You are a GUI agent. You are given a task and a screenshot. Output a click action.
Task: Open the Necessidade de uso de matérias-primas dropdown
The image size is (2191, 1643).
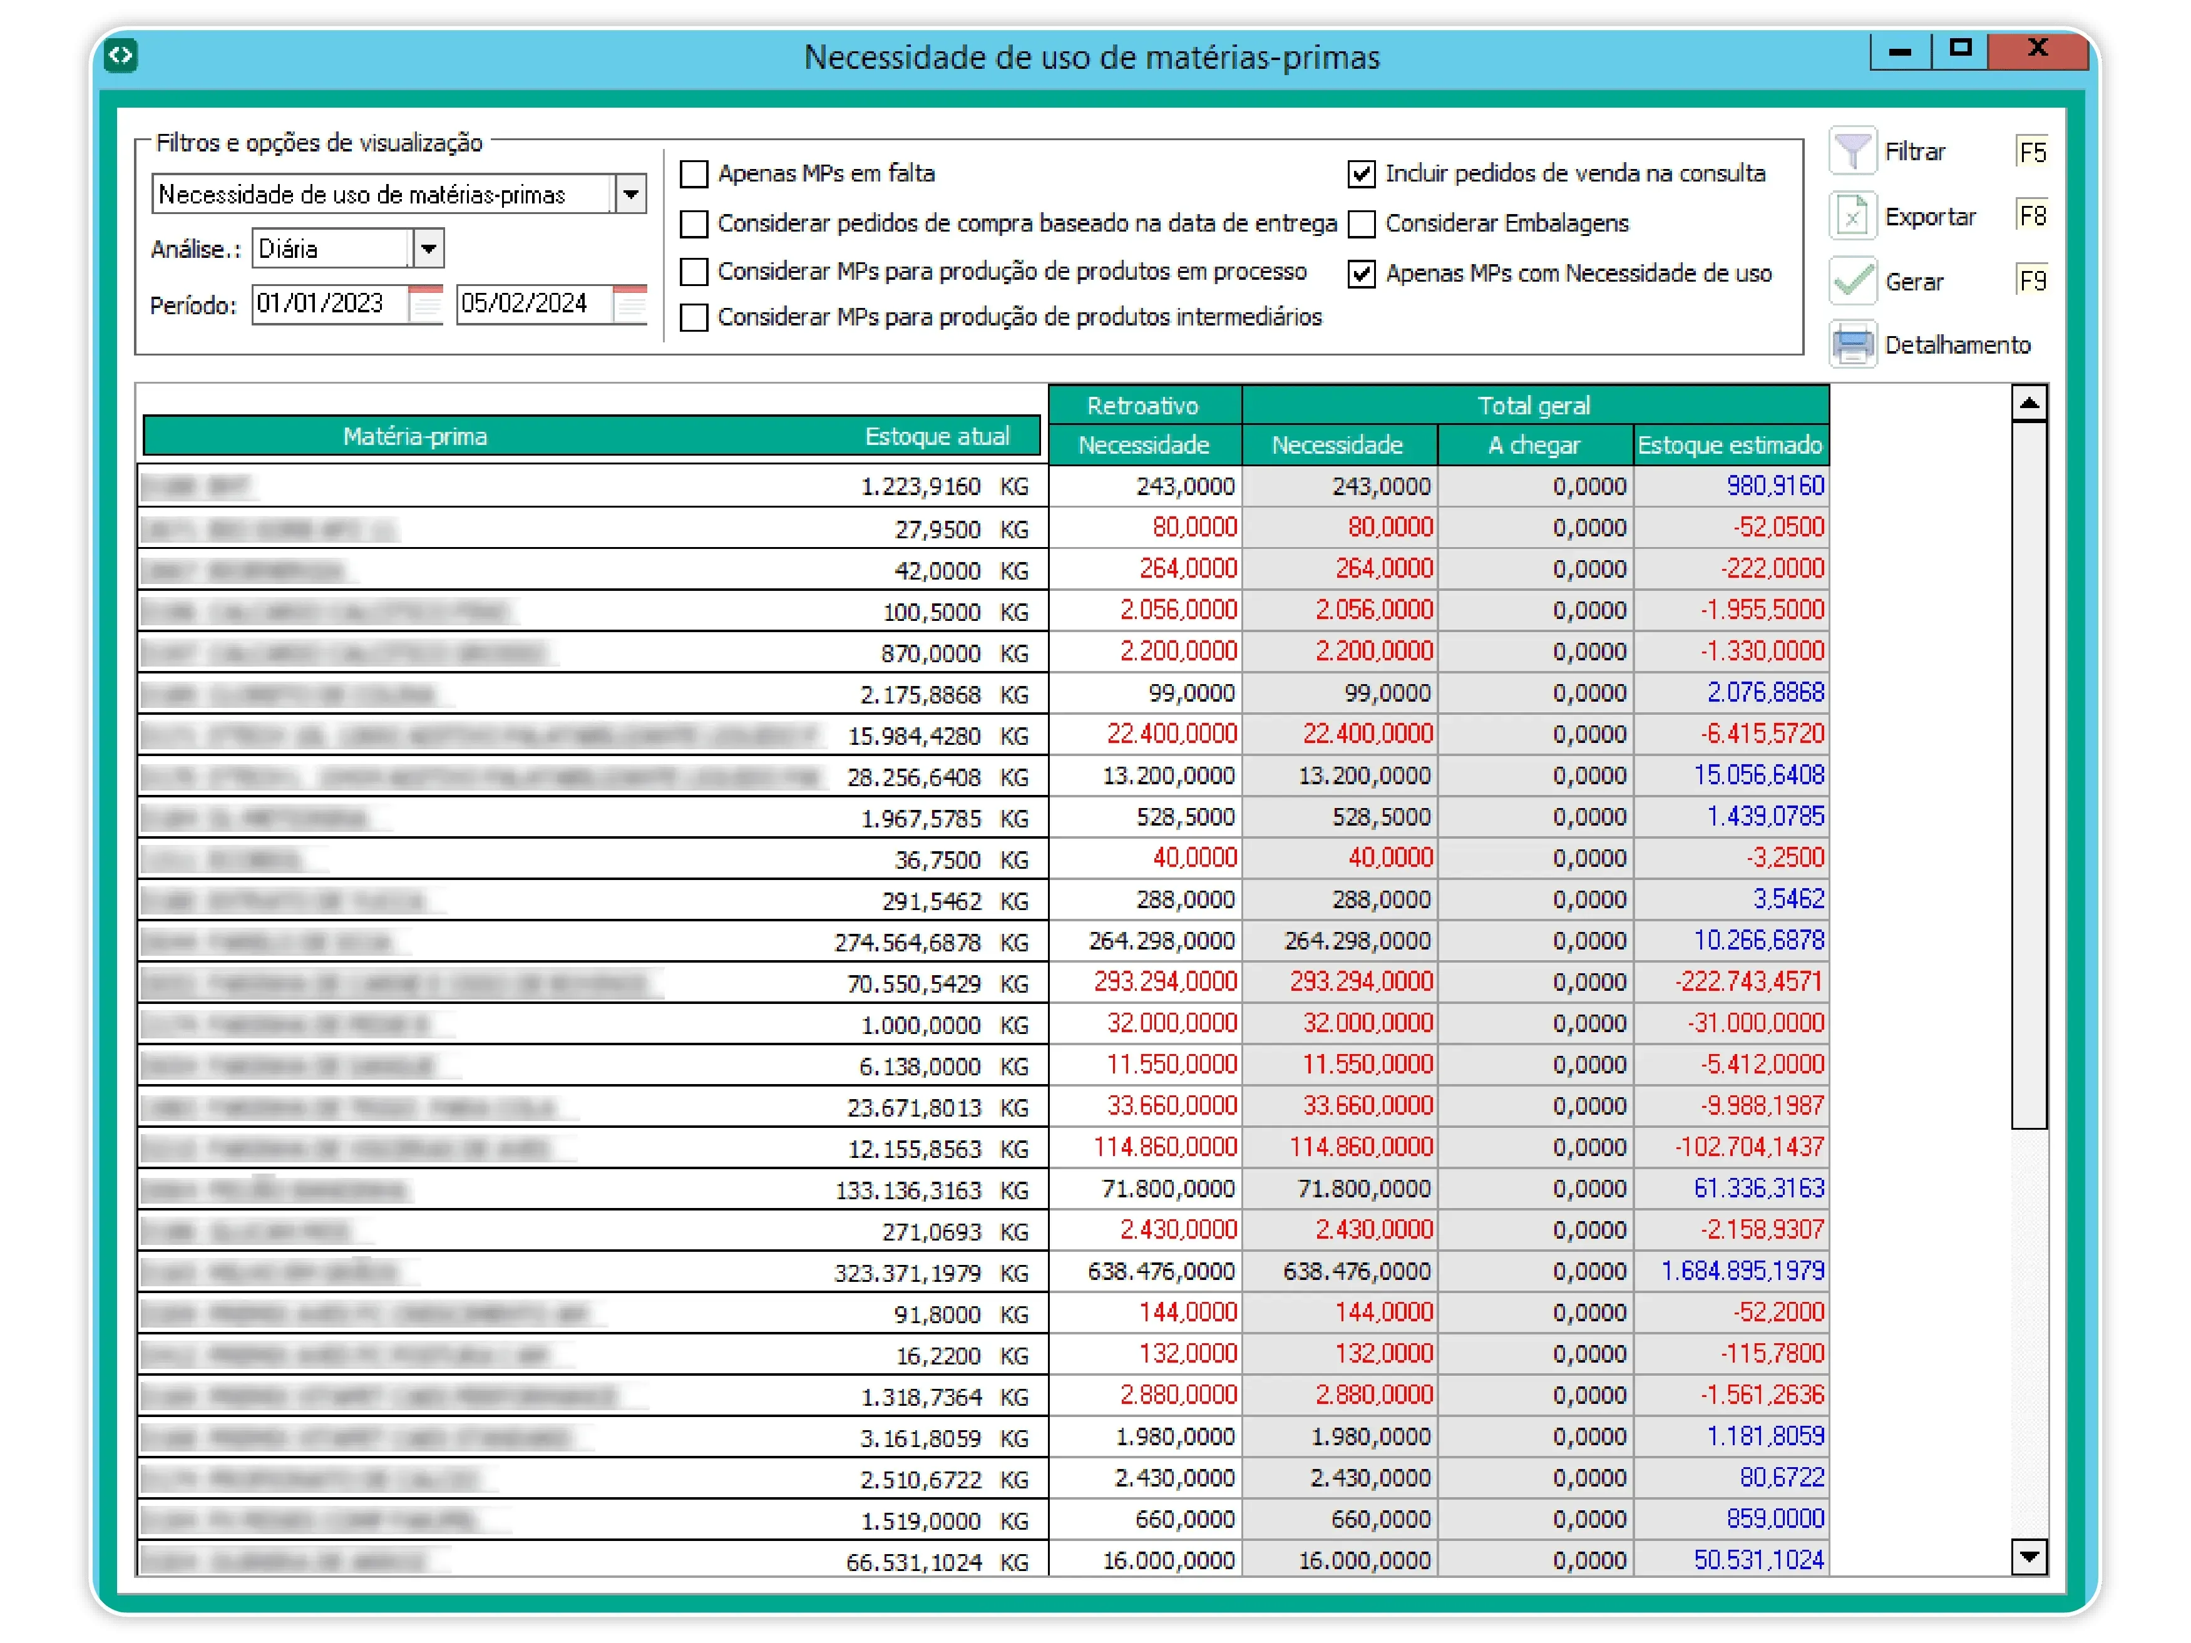pyautogui.click(x=631, y=194)
